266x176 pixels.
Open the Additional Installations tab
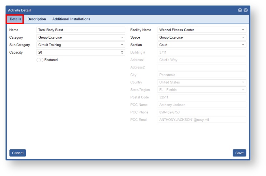point(71,19)
